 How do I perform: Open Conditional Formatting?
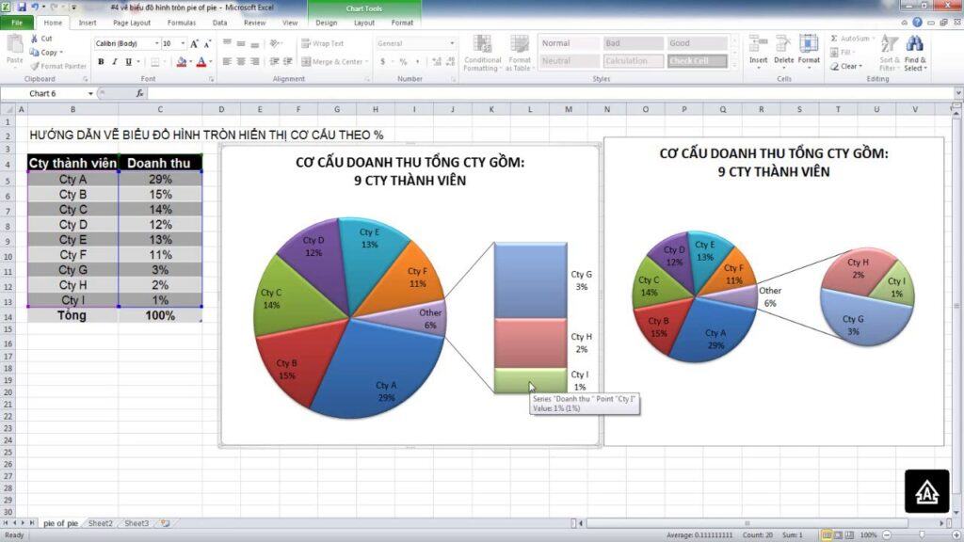(x=483, y=54)
